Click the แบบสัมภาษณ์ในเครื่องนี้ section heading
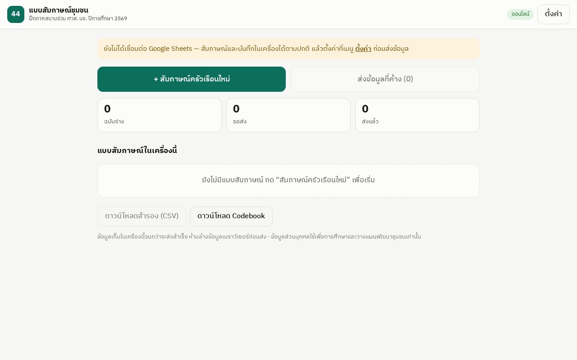Image resolution: width=577 pixels, height=360 pixels. pyautogui.click(x=137, y=151)
